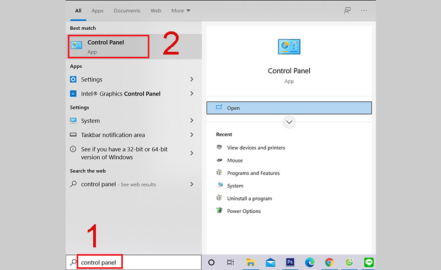Viewport: 441px width, 270px height.
Task: Expand Taskbar notification area arrow
Action: pos(191,134)
